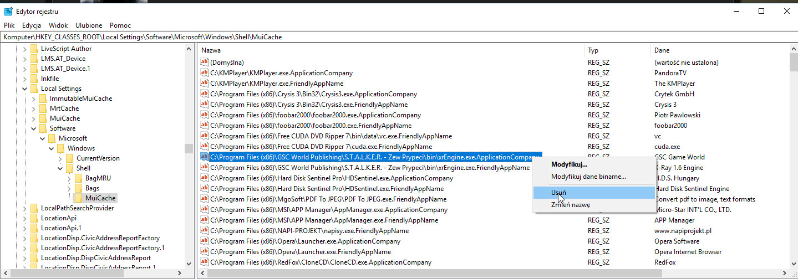The width and height of the screenshot is (798, 279).
Task: Select the LocalPathSearchProvider key
Action: pos(77,208)
